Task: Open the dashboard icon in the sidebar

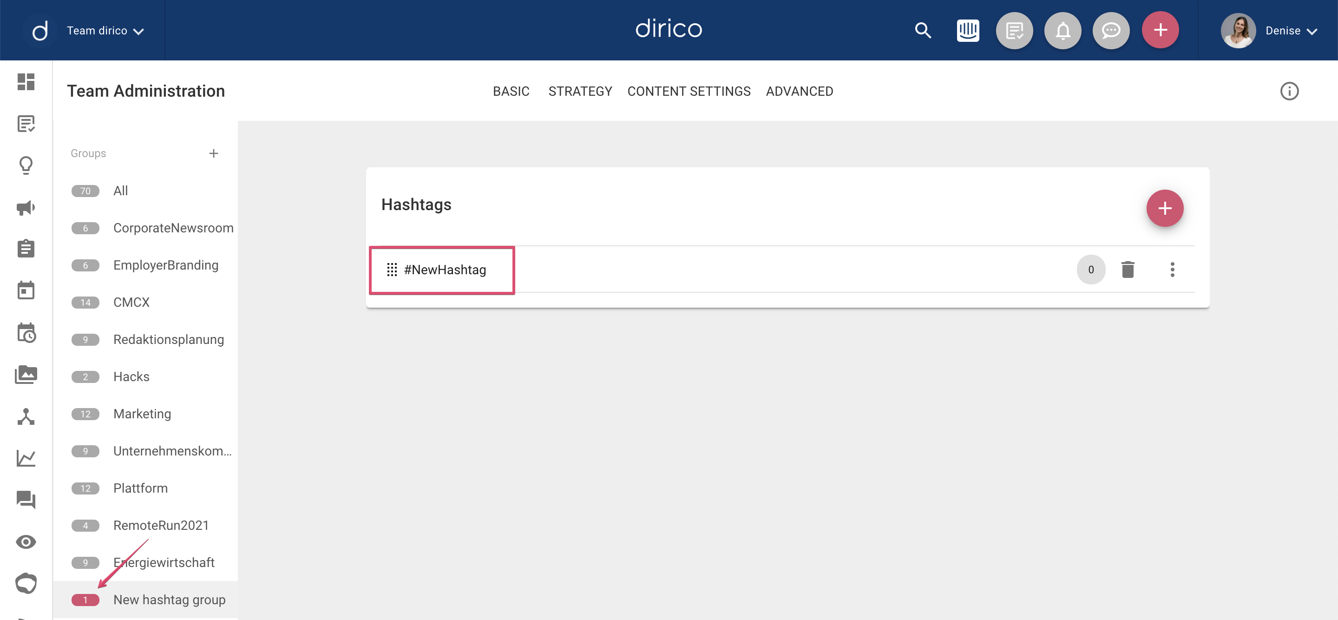Action: (x=26, y=82)
